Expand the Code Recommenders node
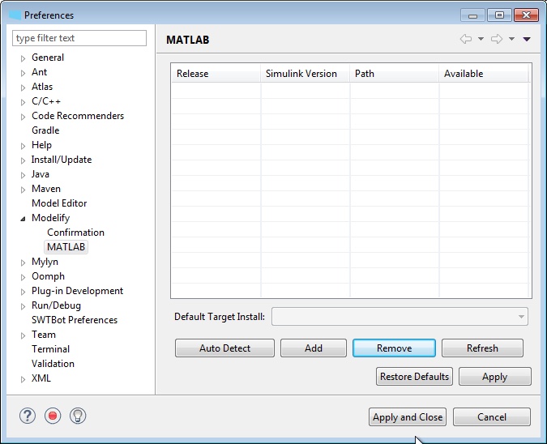547x444 pixels. coord(23,117)
